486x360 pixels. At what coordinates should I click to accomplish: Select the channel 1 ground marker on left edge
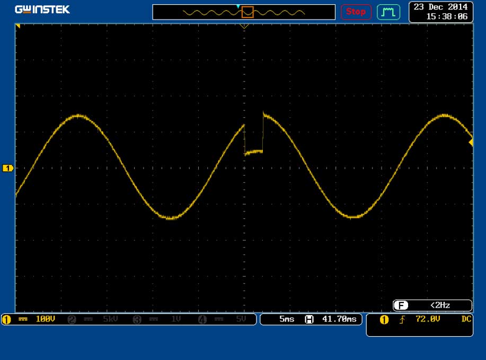[x=7, y=168]
